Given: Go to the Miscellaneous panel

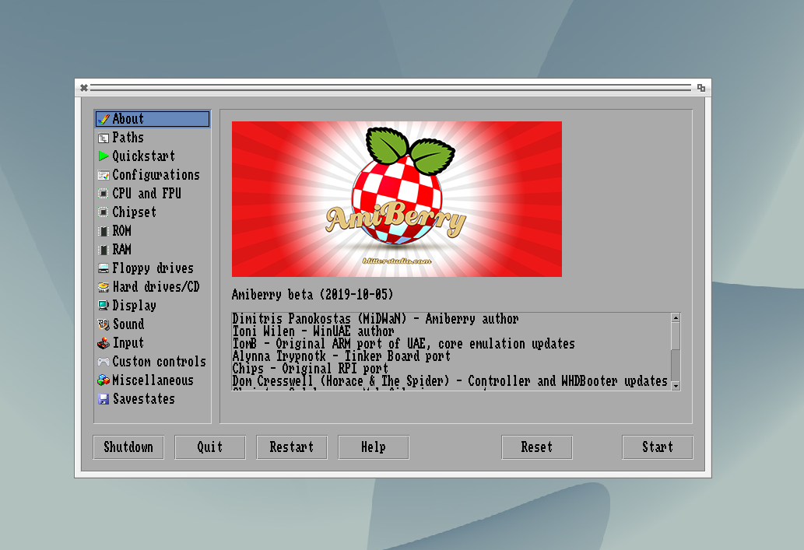Looking at the screenshot, I should pos(153,380).
